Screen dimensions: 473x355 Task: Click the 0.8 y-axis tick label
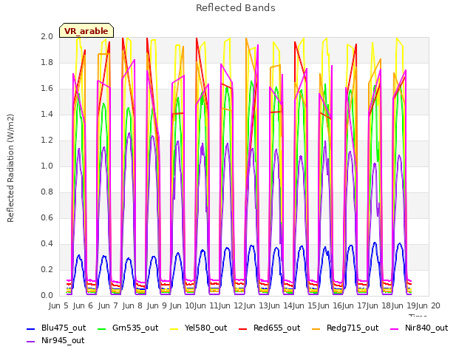pos(47,192)
